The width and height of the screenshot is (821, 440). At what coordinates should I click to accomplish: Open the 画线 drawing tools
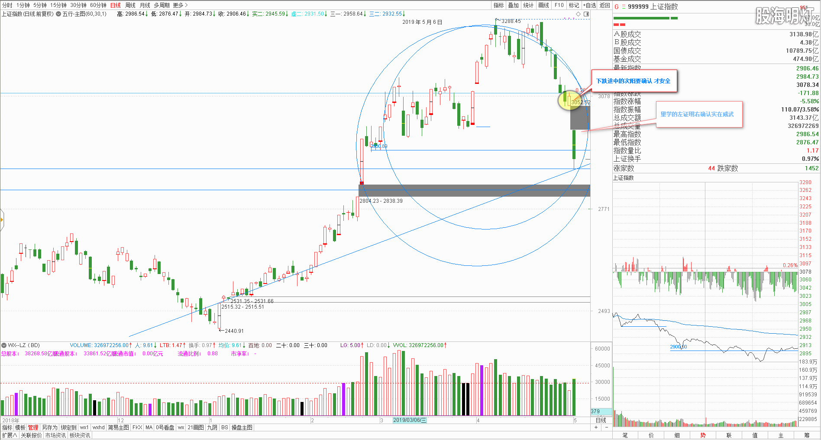coord(544,5)
